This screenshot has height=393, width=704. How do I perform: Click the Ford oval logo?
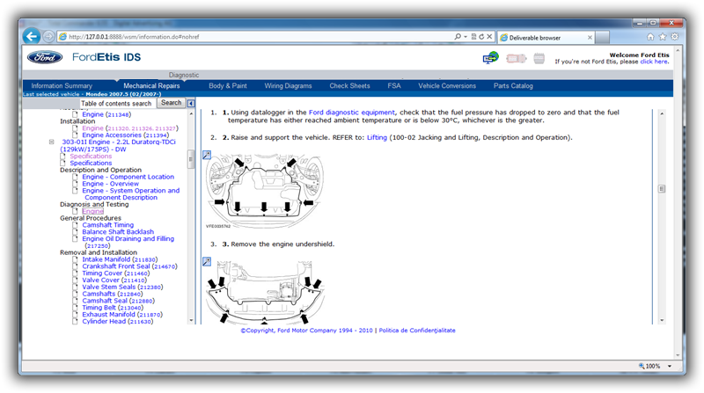coord(44,58)
